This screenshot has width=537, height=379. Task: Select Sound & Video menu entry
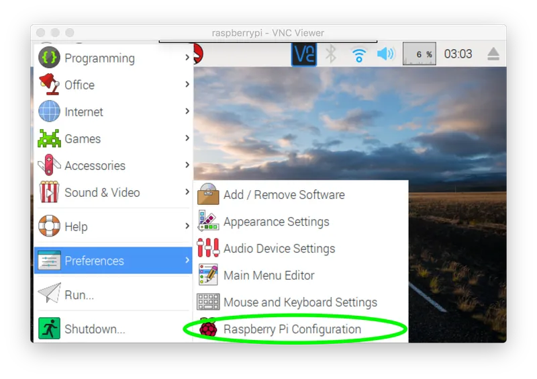point(113,192)
